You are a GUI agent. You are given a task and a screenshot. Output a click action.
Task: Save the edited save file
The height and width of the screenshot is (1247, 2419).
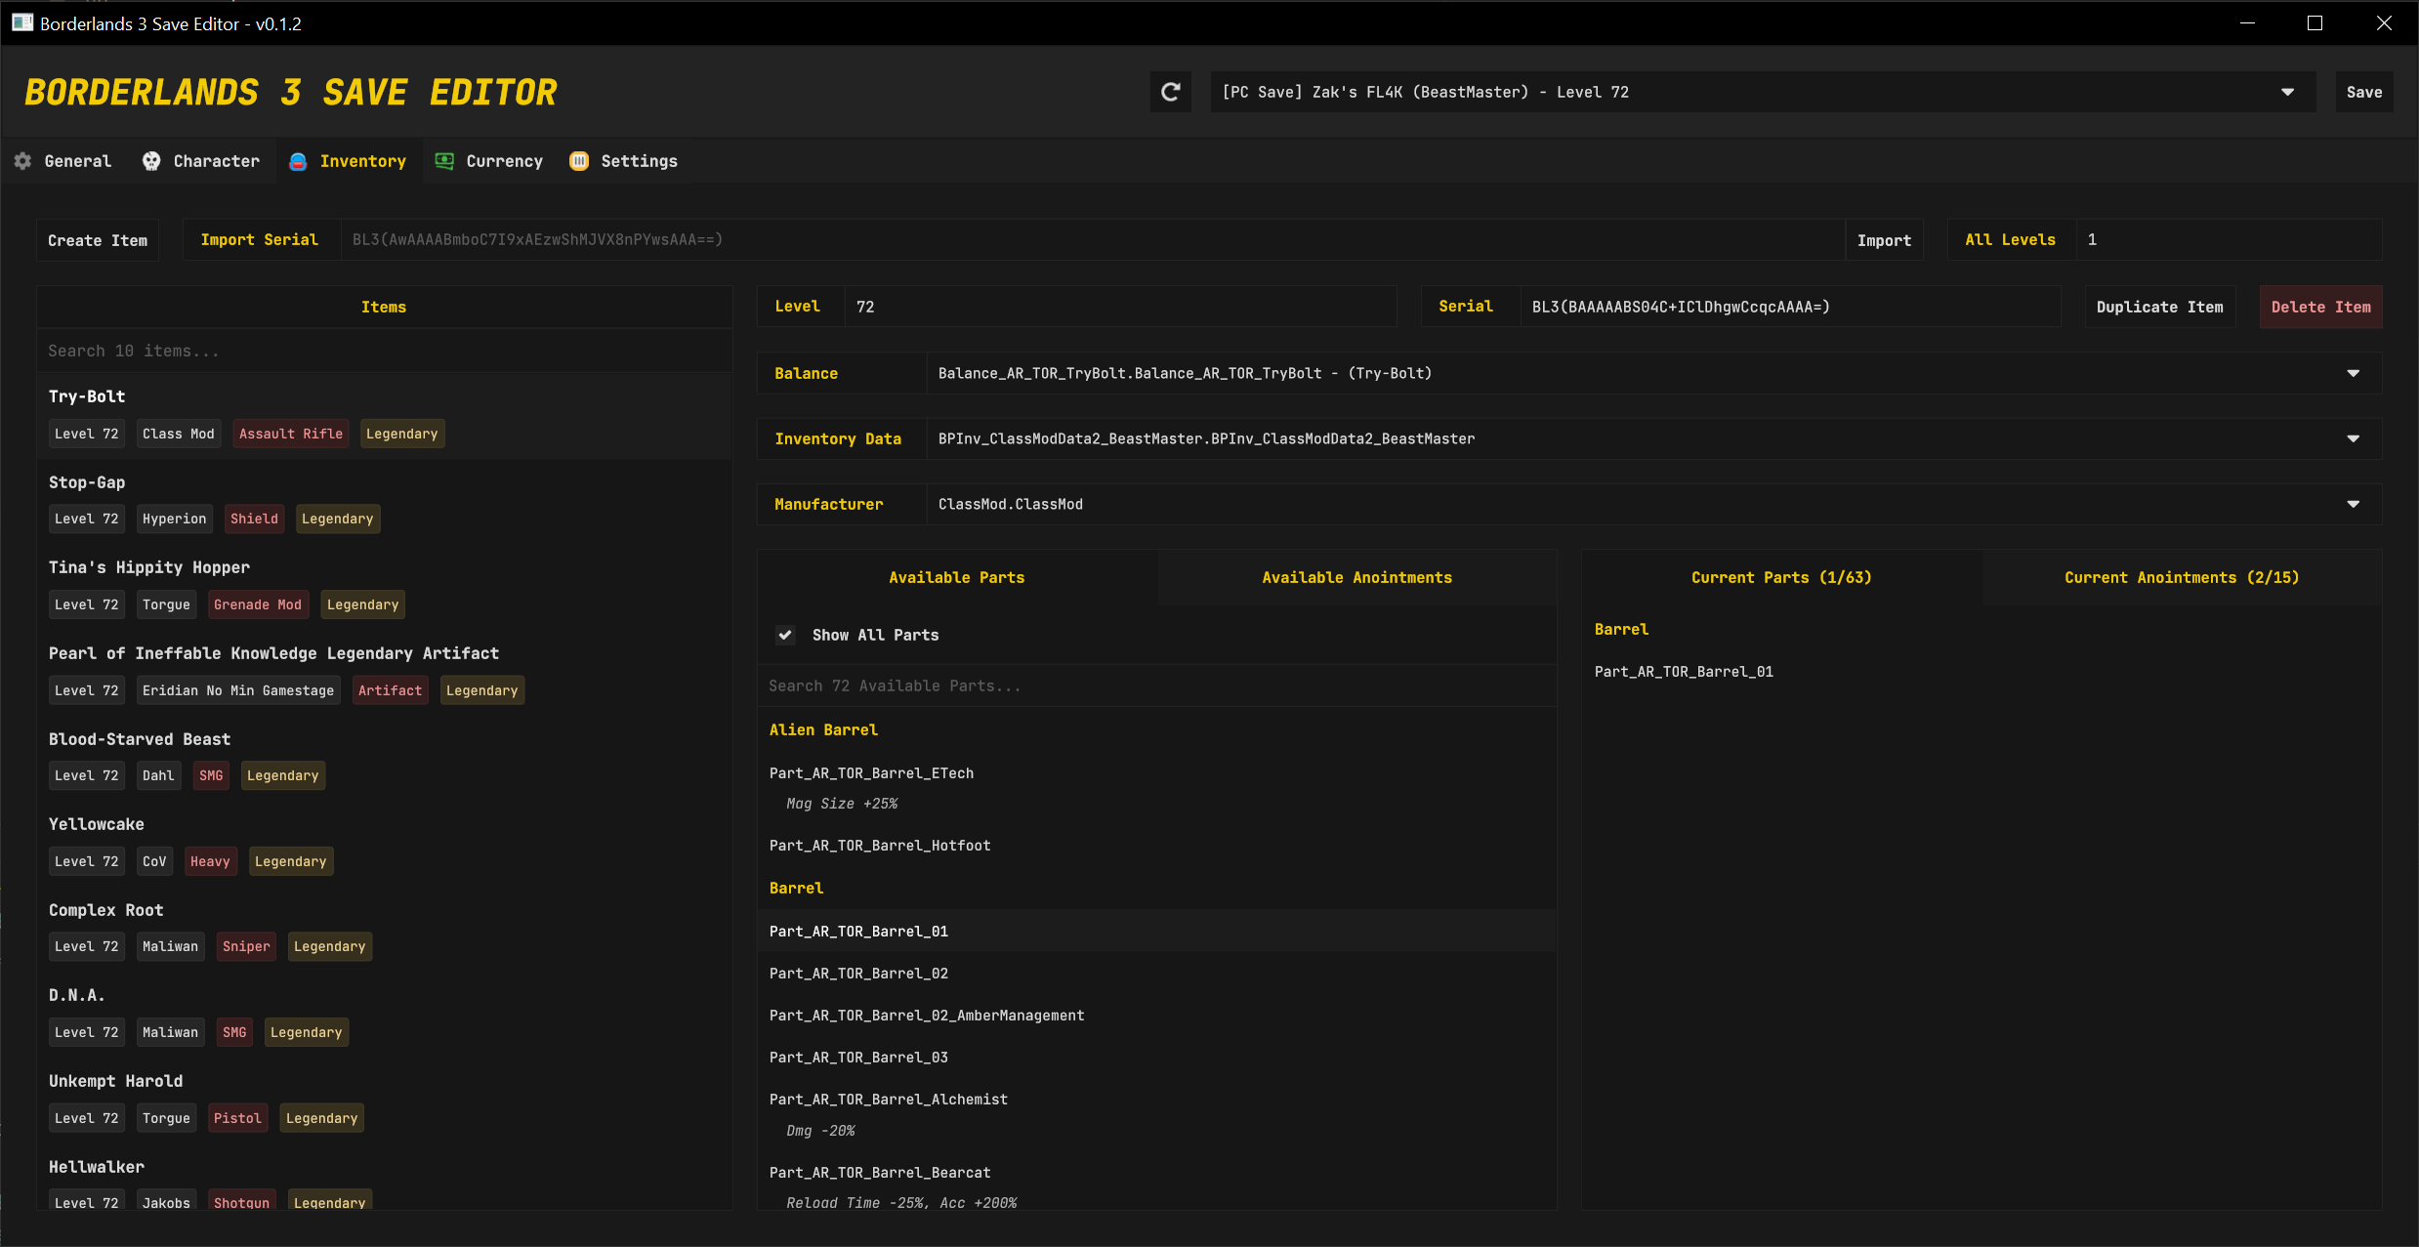pyautogui.click(x=2364, y=91)
